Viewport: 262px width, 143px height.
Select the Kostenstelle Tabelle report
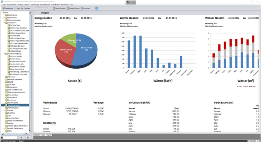[17, 61]
